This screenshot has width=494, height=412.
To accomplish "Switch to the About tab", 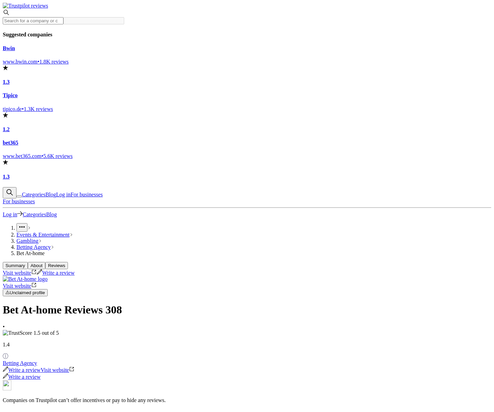I will coord(36,266).
